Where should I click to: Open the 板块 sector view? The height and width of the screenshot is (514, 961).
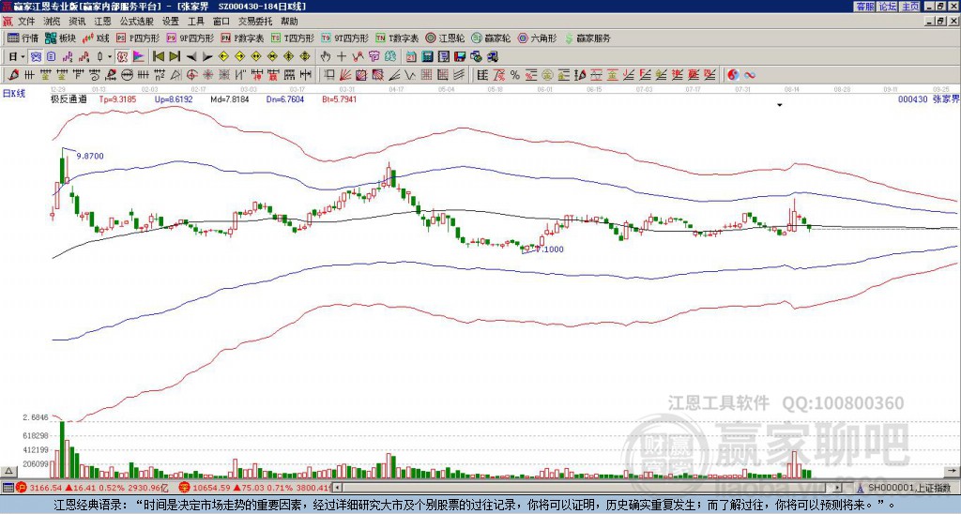tap(60, 38)
